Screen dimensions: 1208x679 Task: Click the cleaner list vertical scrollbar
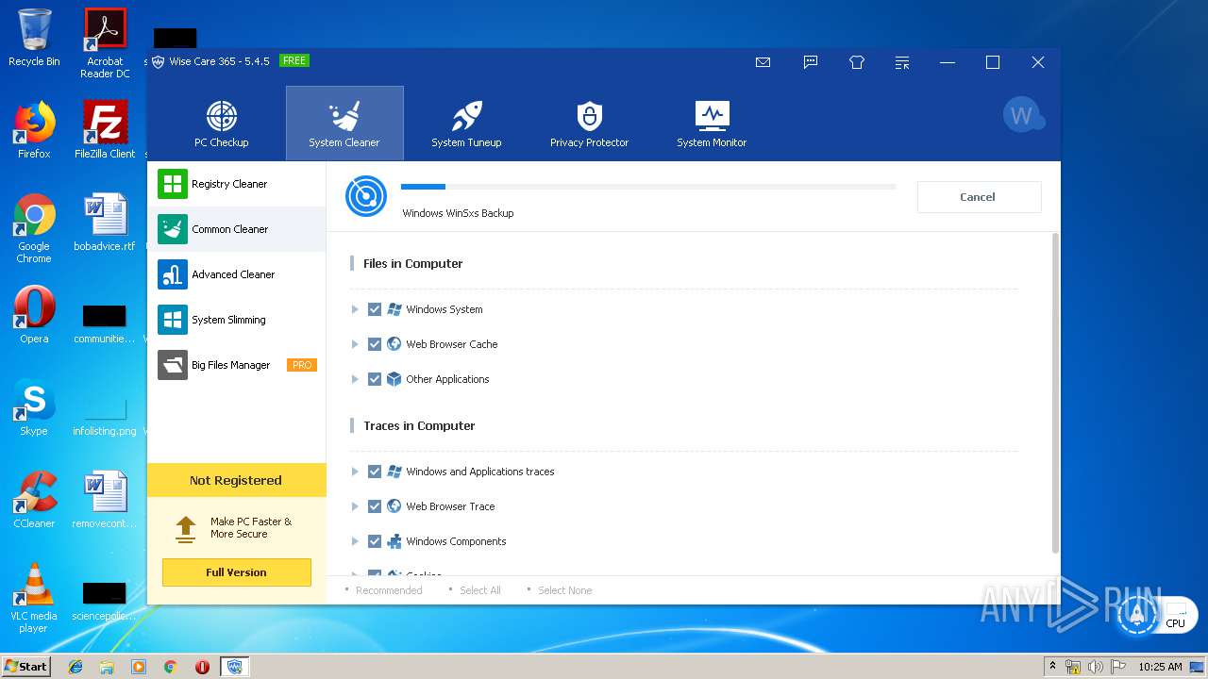click(x=1055, y=392)
